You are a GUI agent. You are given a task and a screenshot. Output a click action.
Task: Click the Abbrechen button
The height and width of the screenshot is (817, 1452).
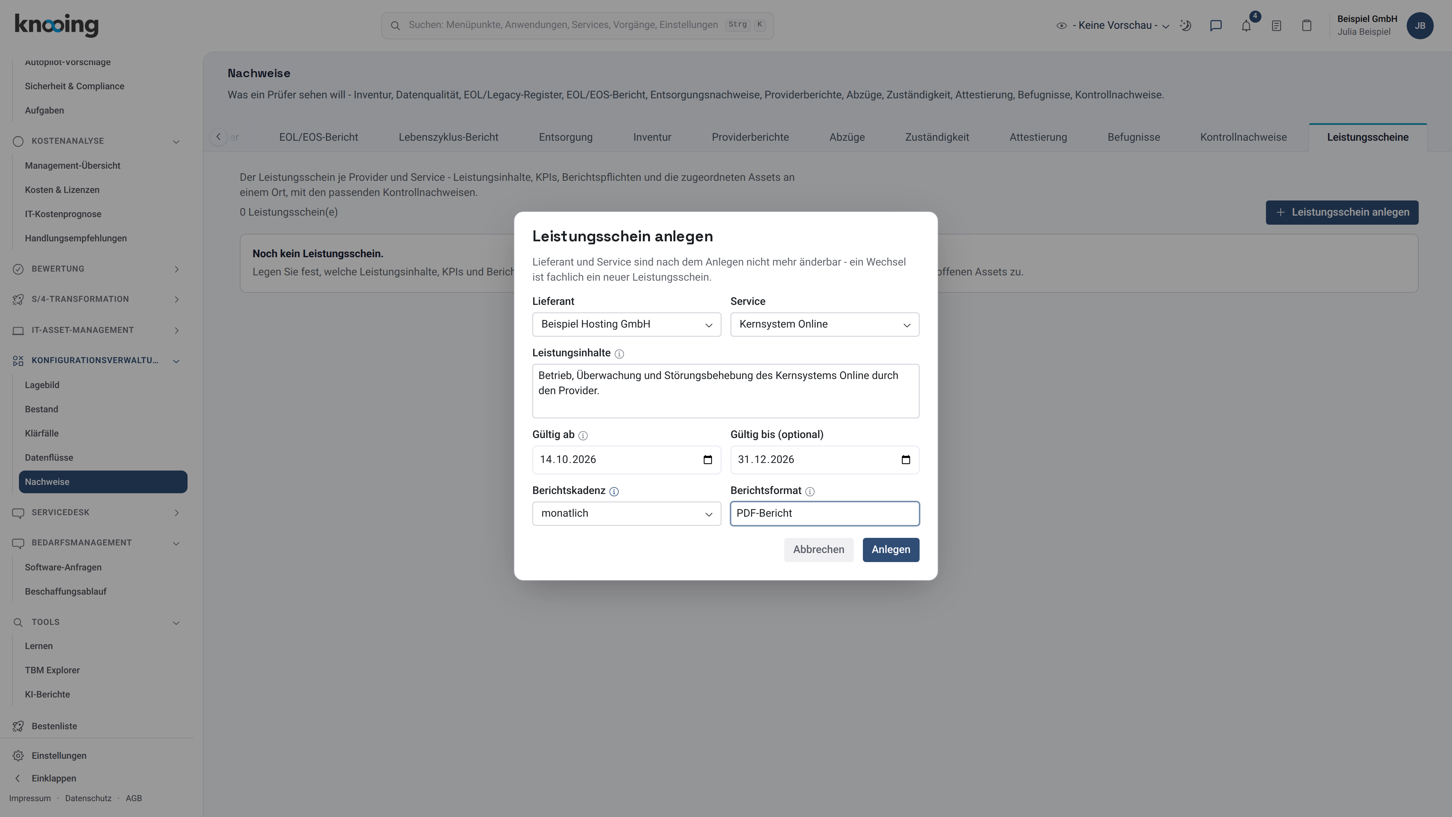tap(818, 549)
